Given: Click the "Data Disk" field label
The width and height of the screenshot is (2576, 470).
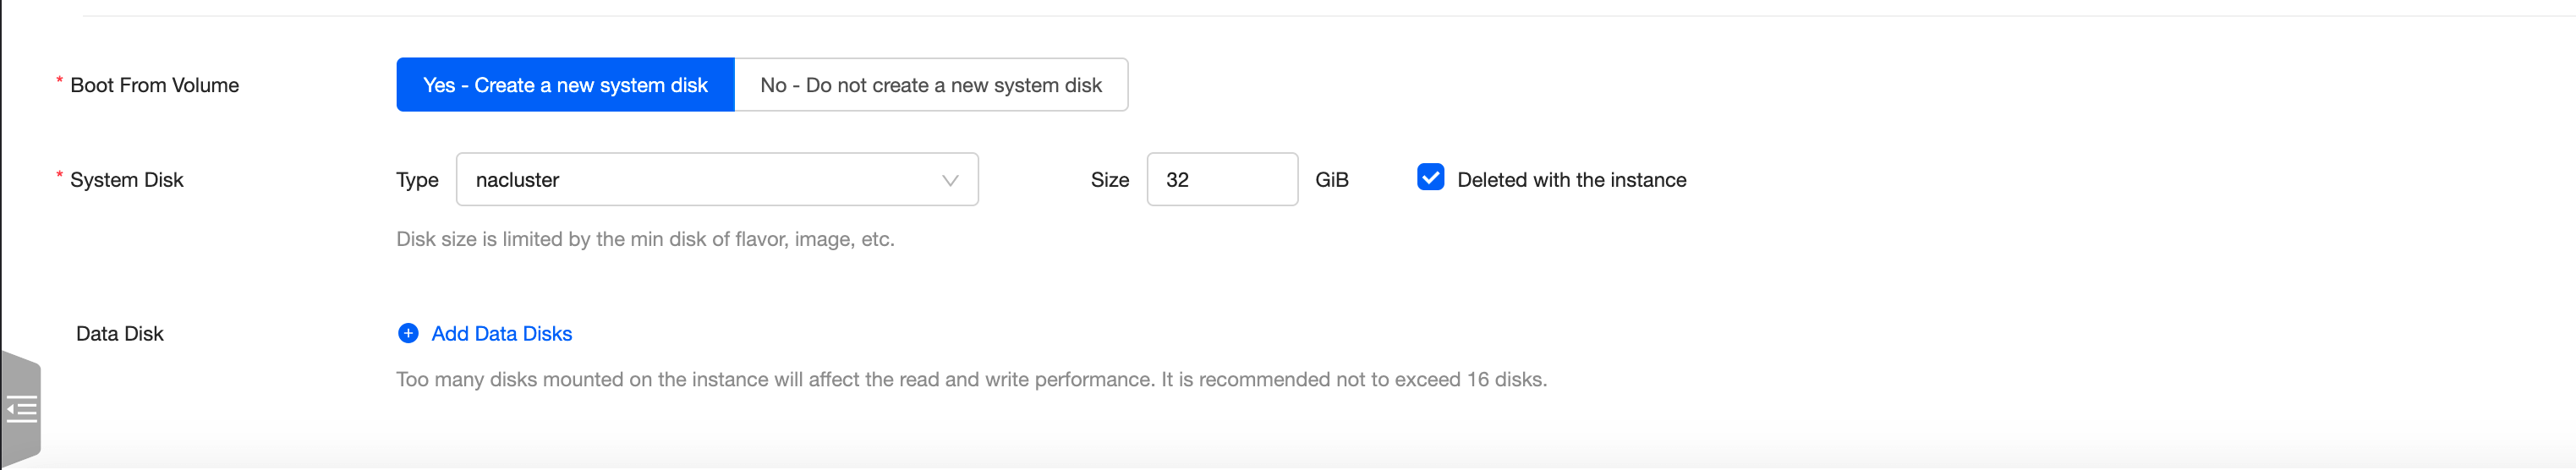Looking at the screenshot, I should pyautogui.click(x=119, y=334).
